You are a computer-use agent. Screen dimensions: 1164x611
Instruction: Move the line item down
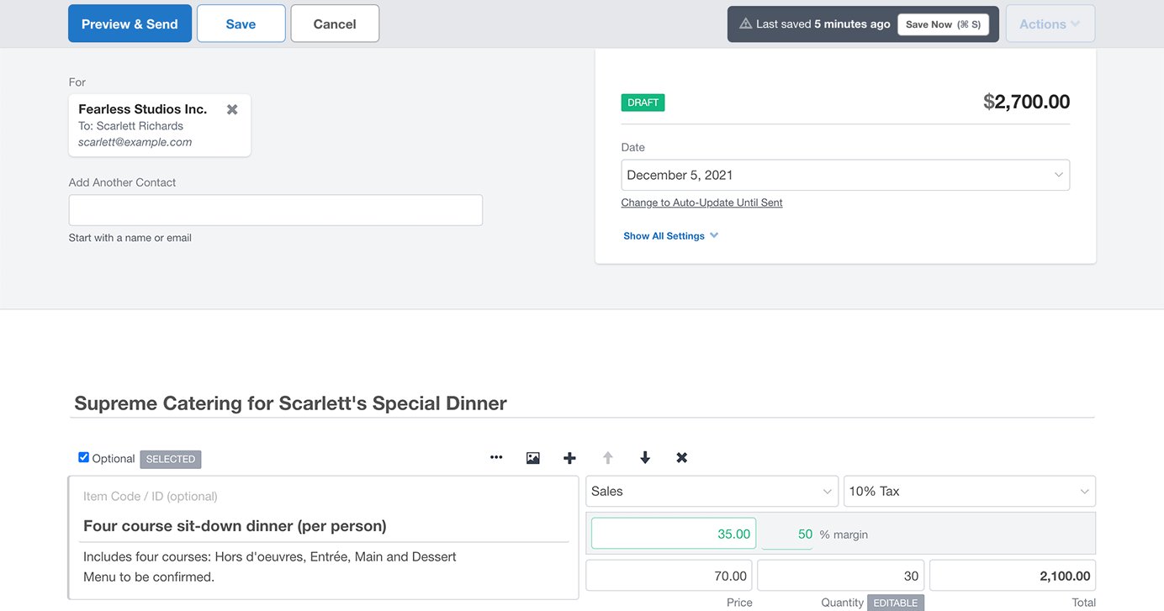tap(644, 457)
